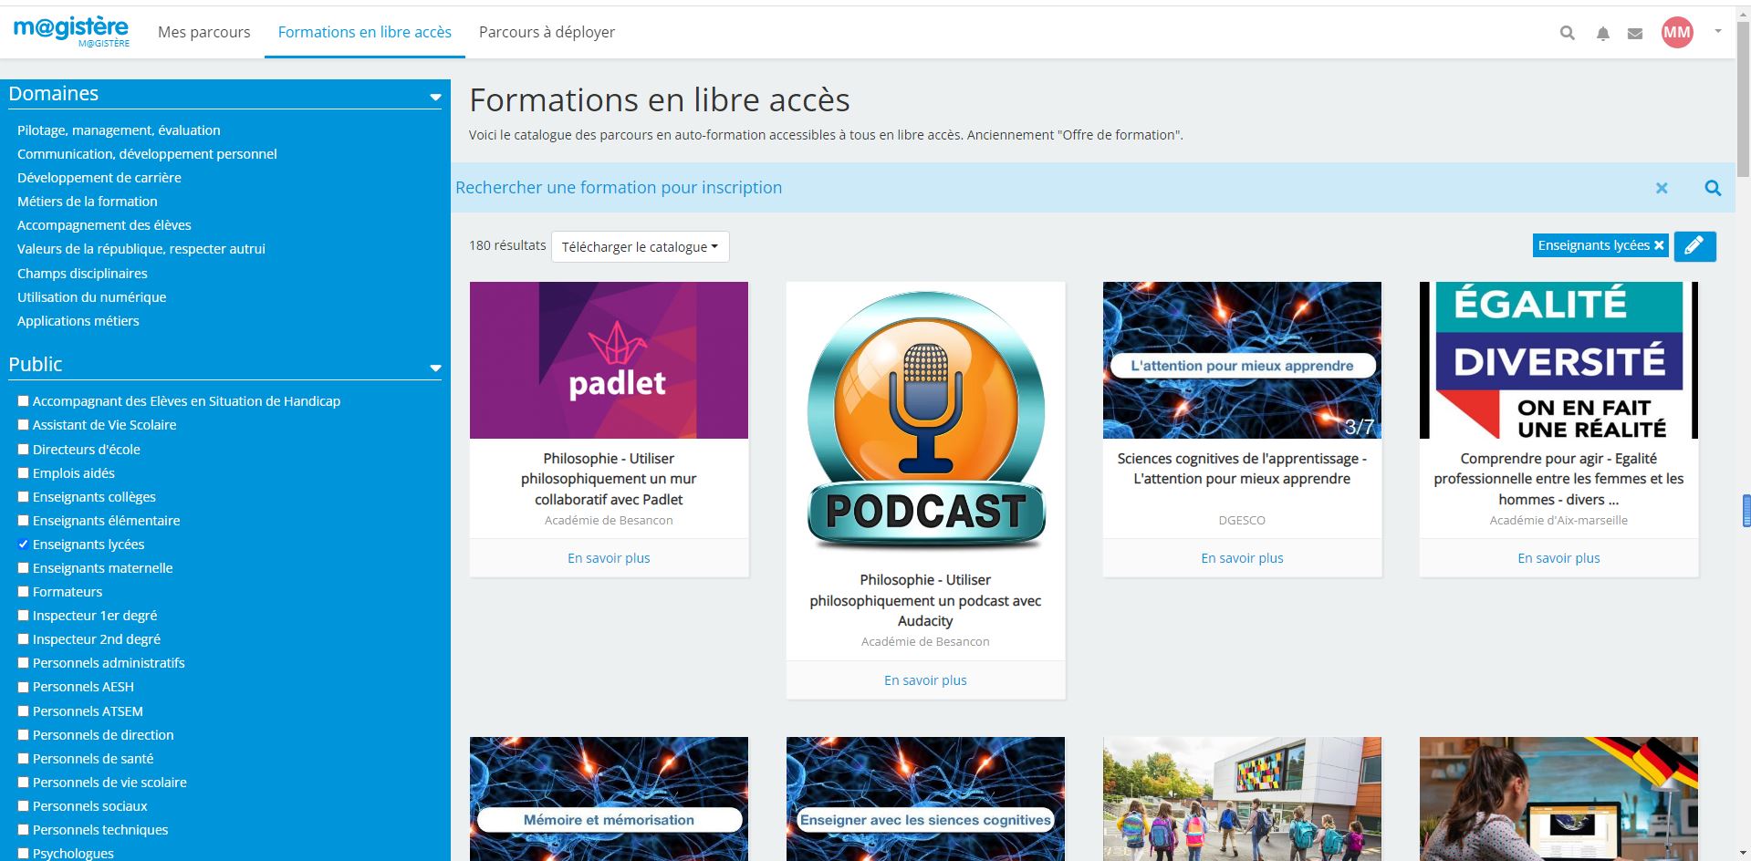Click the pencil edit filters button

[1694, 246]
